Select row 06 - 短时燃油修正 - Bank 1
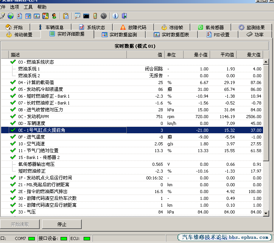Screen dimensions: 274x243 click(132, 96)
